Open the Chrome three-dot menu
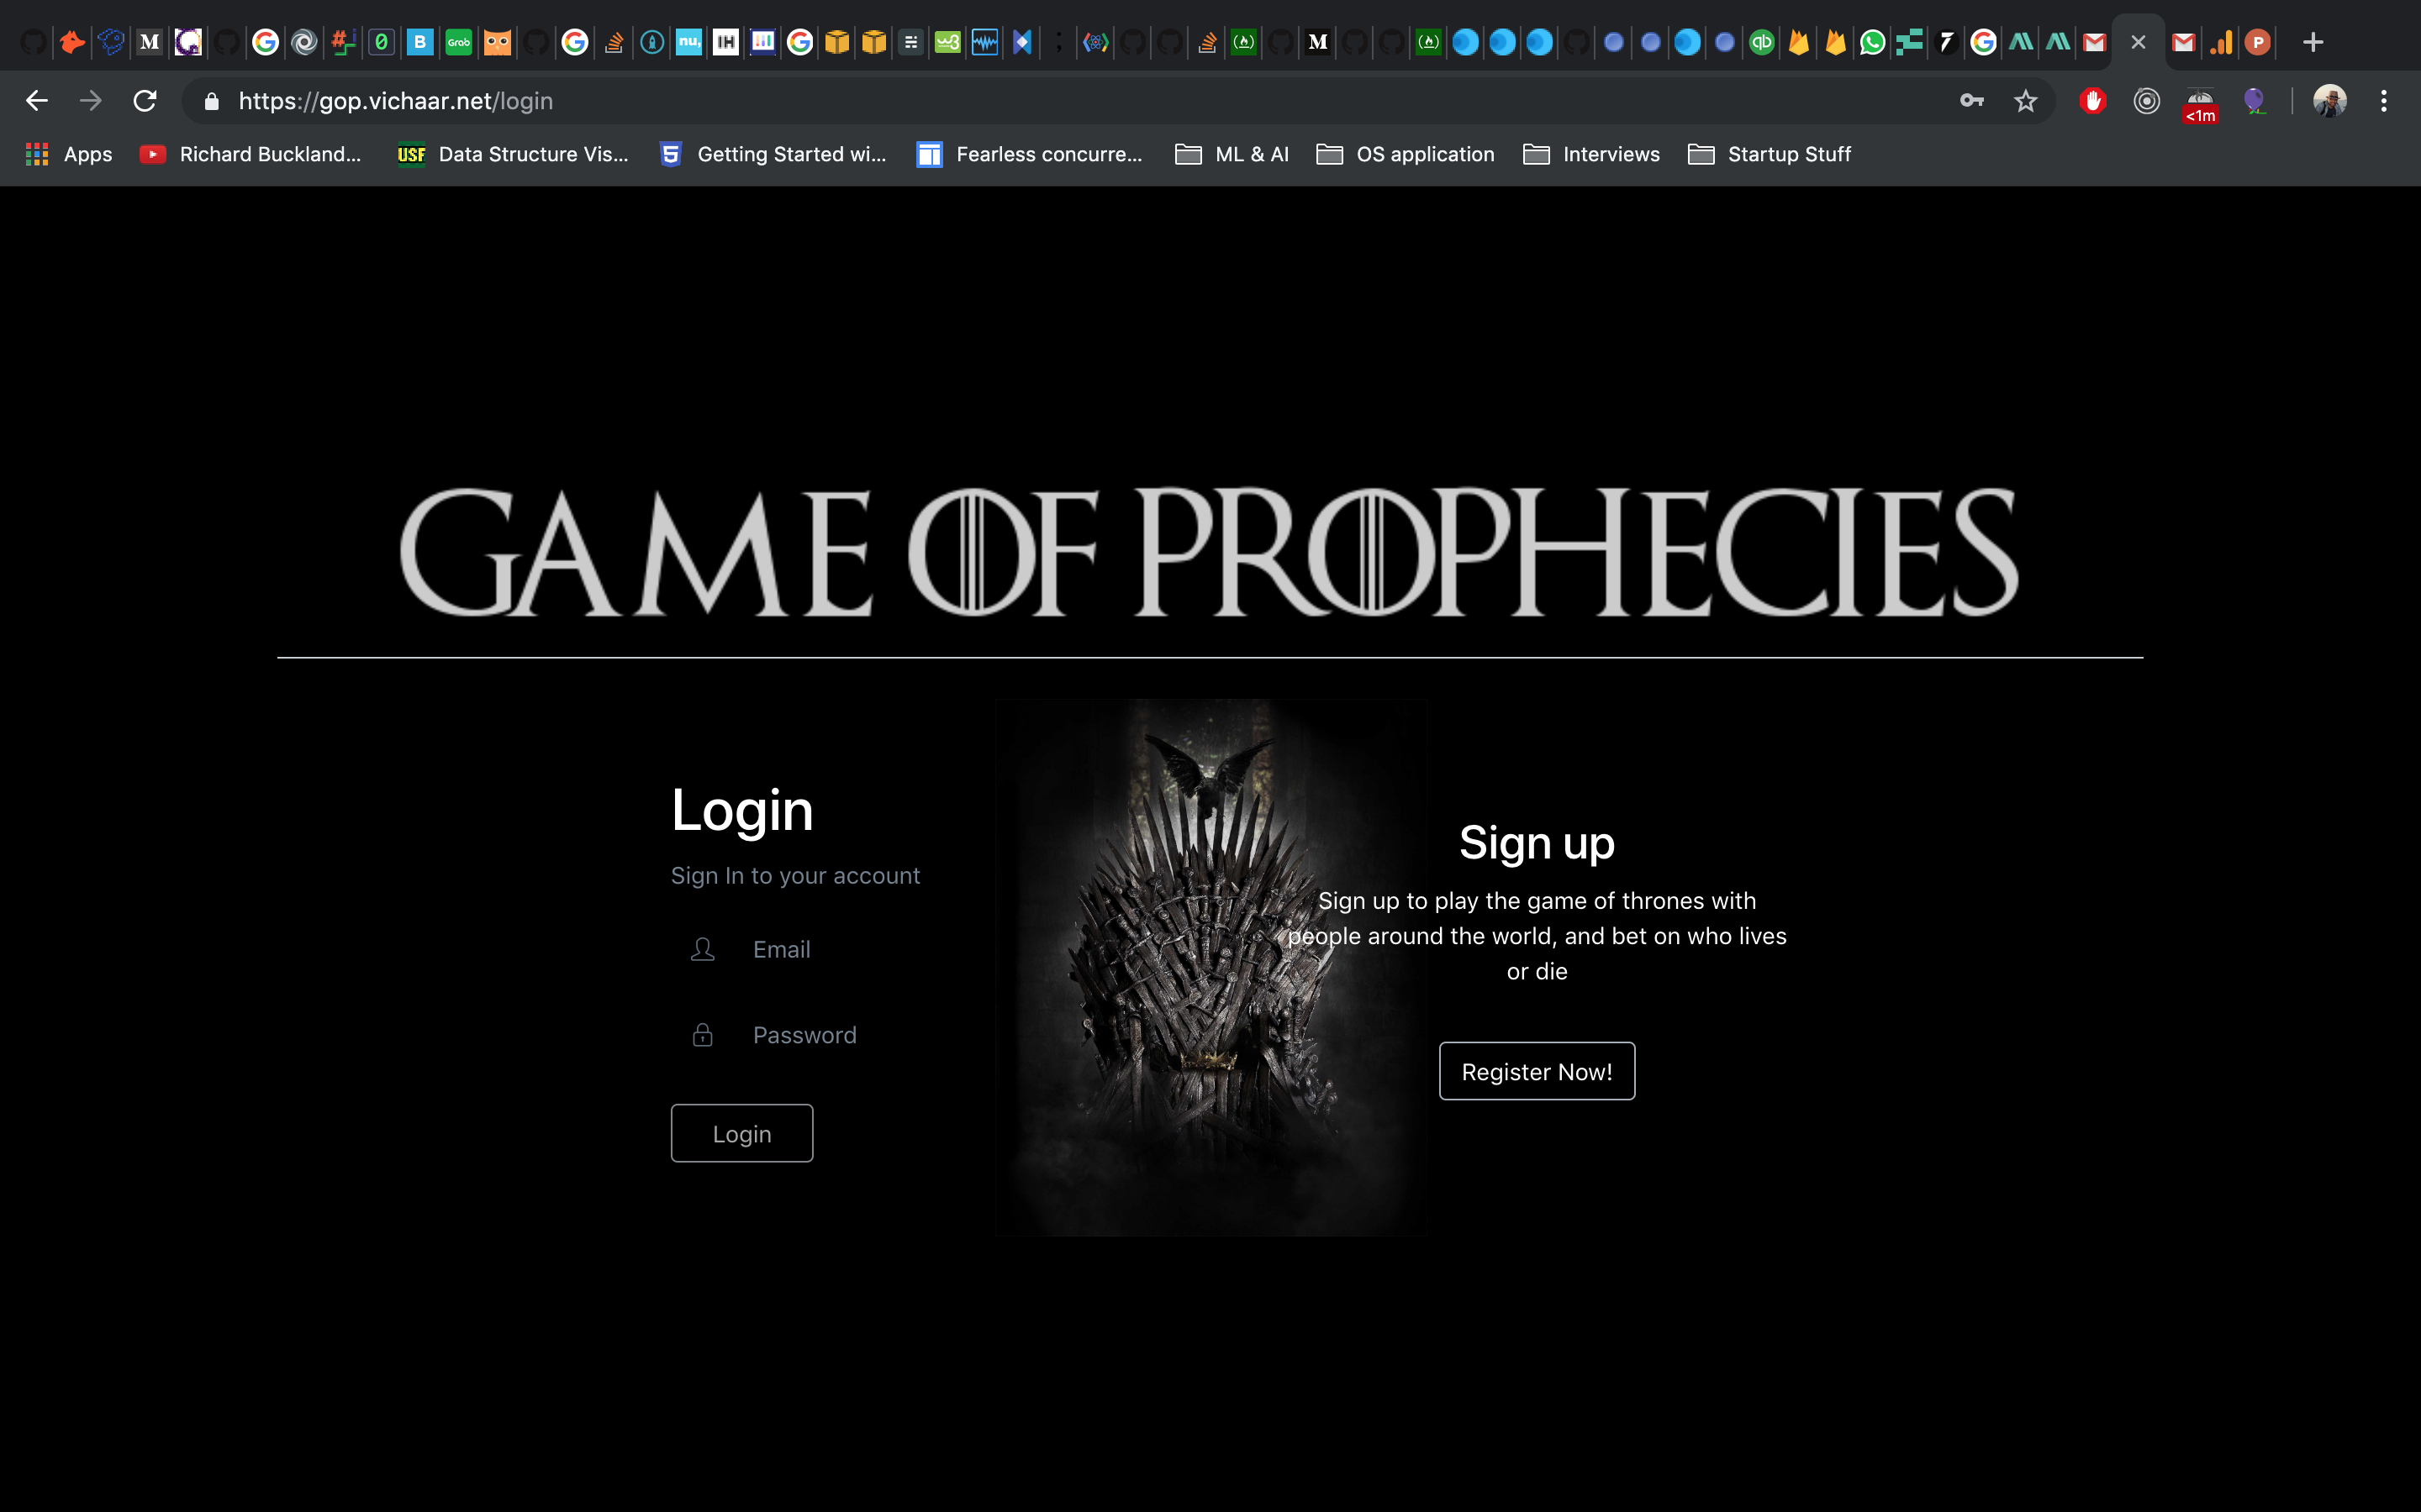The height and width of the screenshot is (1512, 2421). click(2384, 100)
